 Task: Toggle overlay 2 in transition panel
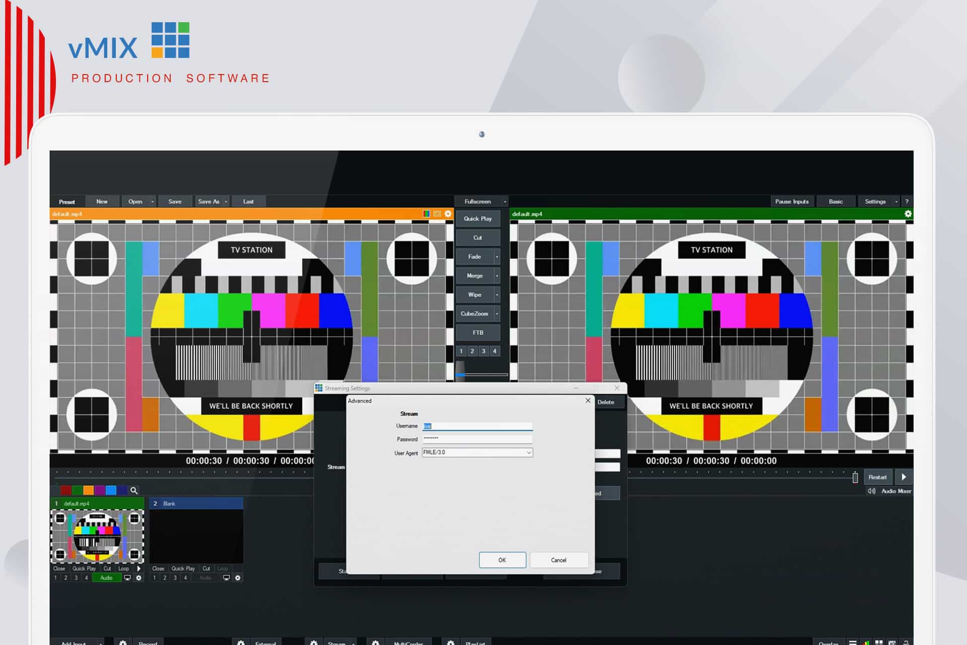pyautogui.click(x=472, y=351)
